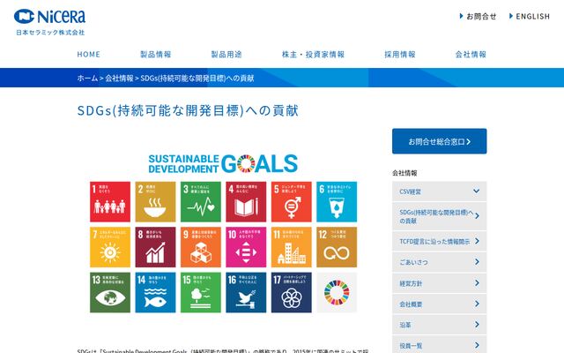Open the 沿革 sidebar item

[x=440, y=325]
